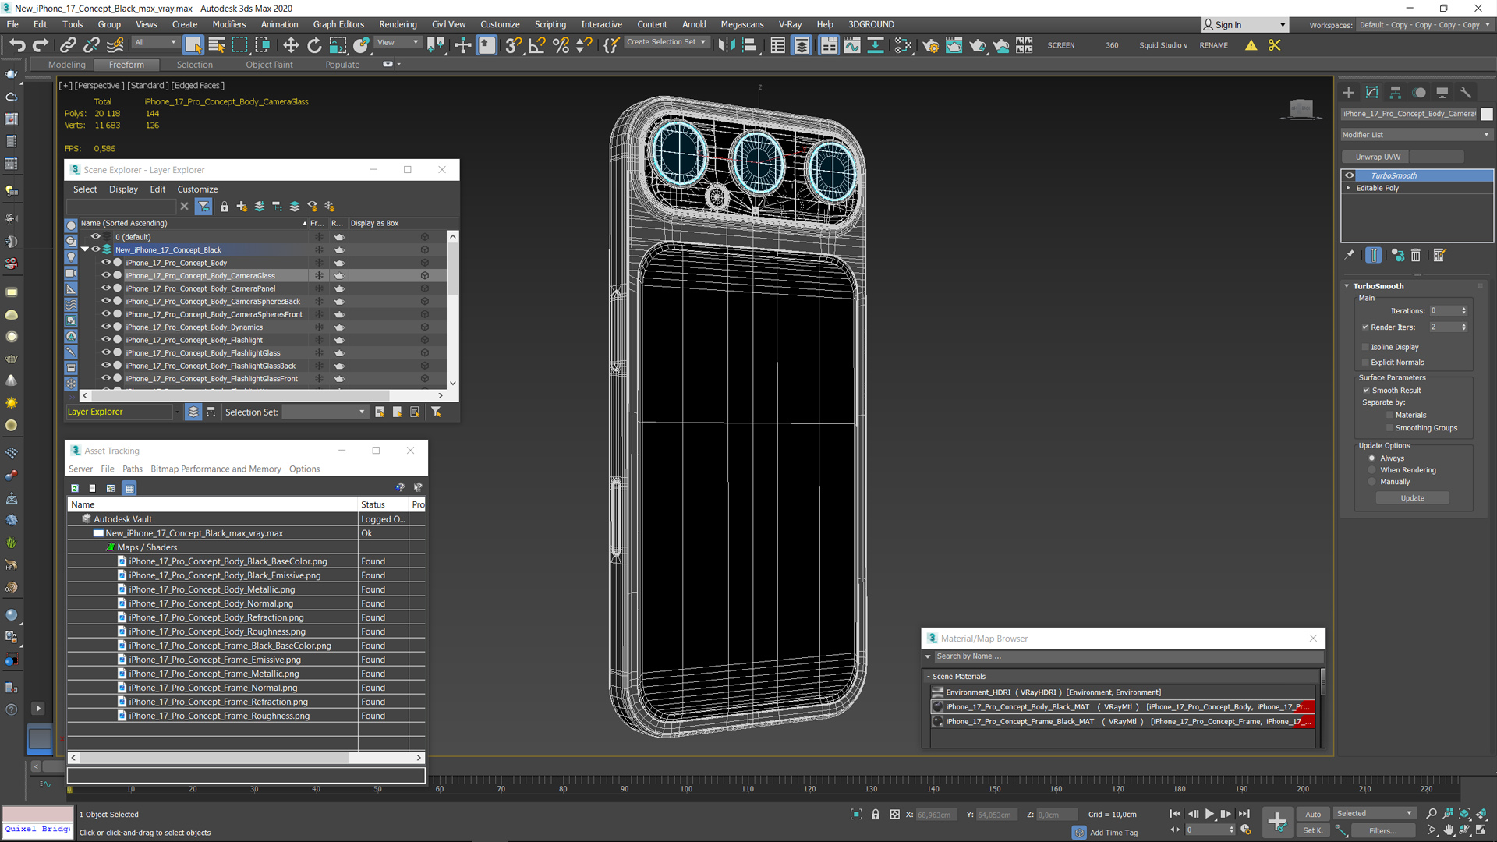
Task: Click the yellow scissors icon in toolbar
Action: click(1275, 45)
